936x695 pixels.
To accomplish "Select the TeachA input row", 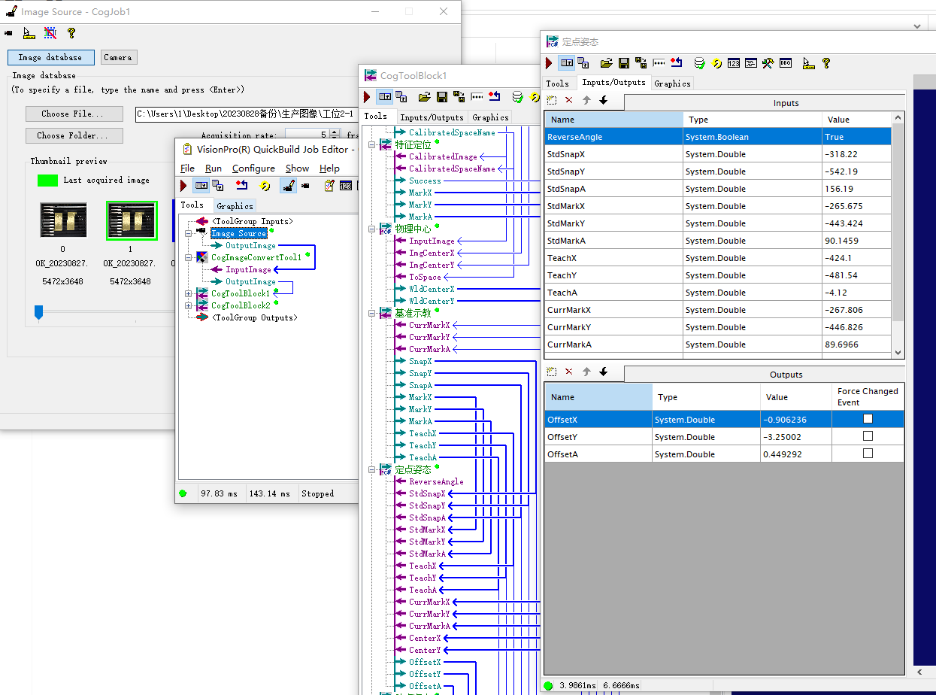I will 718,293.
